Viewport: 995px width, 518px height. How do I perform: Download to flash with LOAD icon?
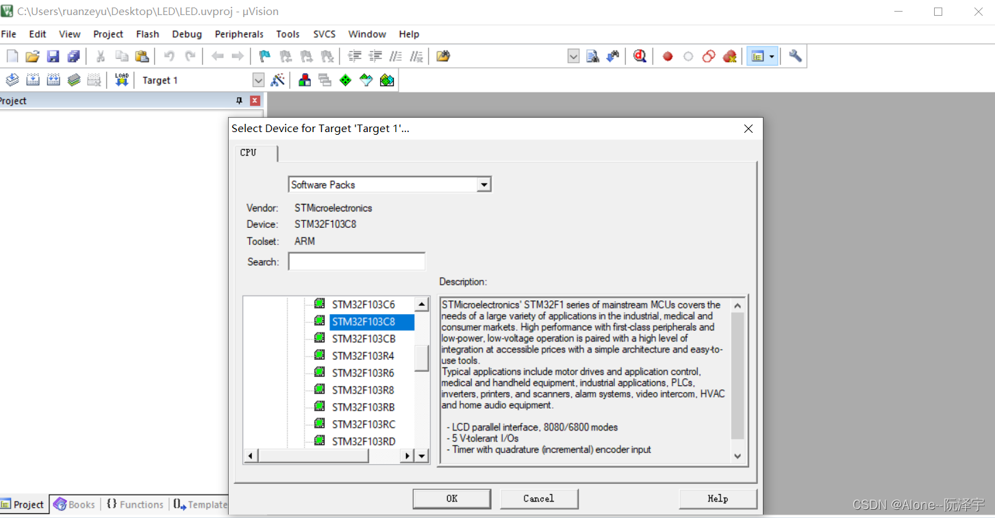[x=122, y=80]
